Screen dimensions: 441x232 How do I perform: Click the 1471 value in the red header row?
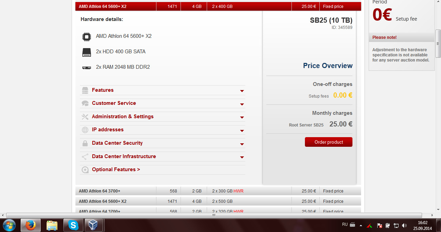click(172, 6)
